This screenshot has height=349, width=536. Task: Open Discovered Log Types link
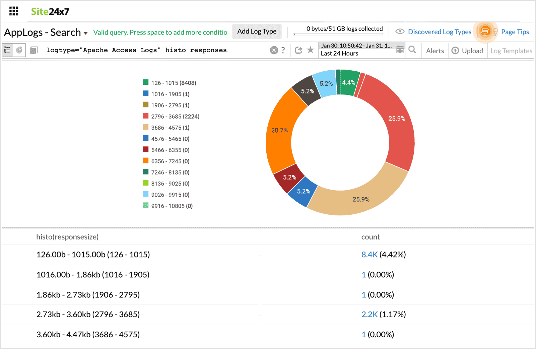(440, 32)
